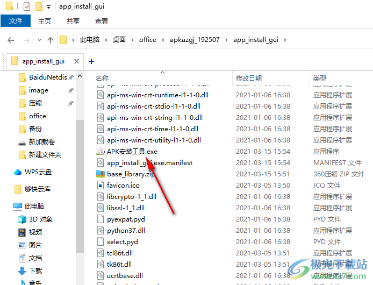Expand chevron after office in address bar
The image size is (373, 285).
pos(163,40)
